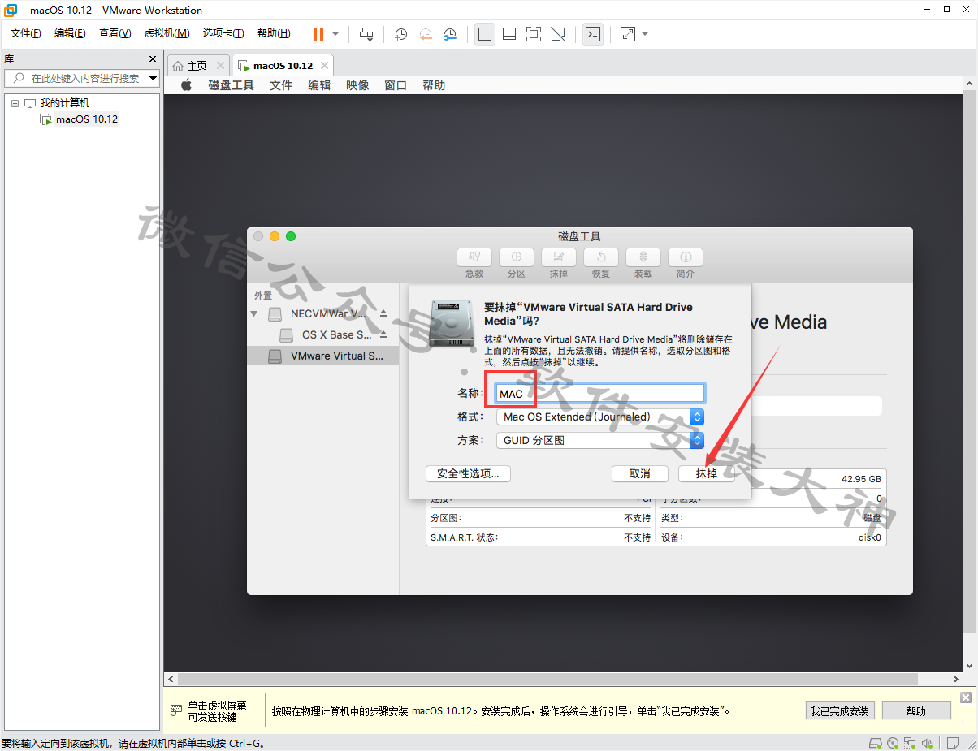Click the 安全性选项... button
The image size is (978, 751).
(x=468, y=473)
